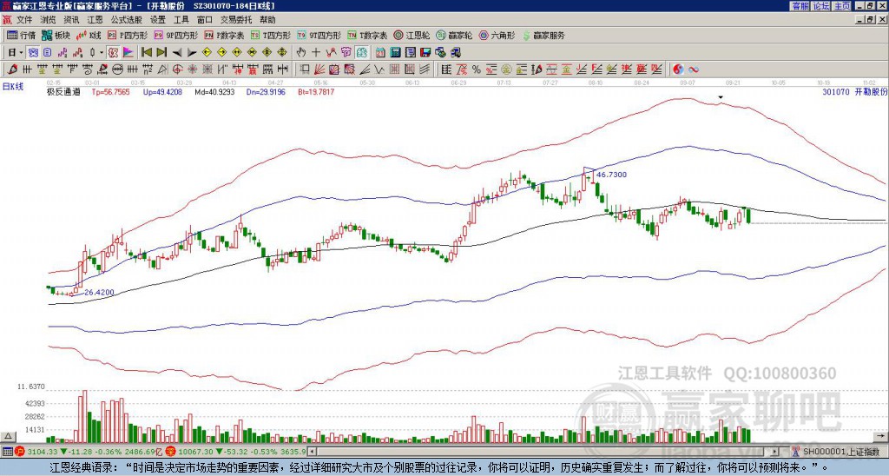Click the SH000001 上证指数 status entry
Viewport: 889px width, 476px height.
tap(841, 452)
